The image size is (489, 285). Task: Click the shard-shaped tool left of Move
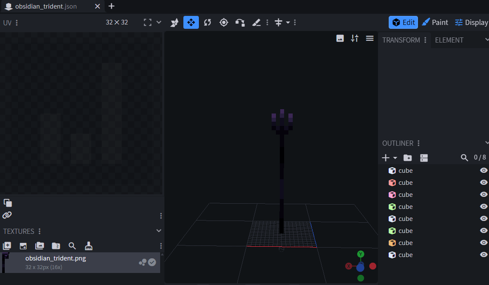[174, 22]
